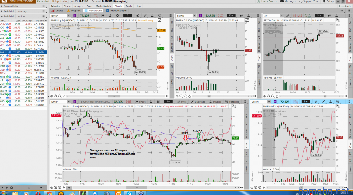Select line drawing tool under daily chart

coord(64,96)
